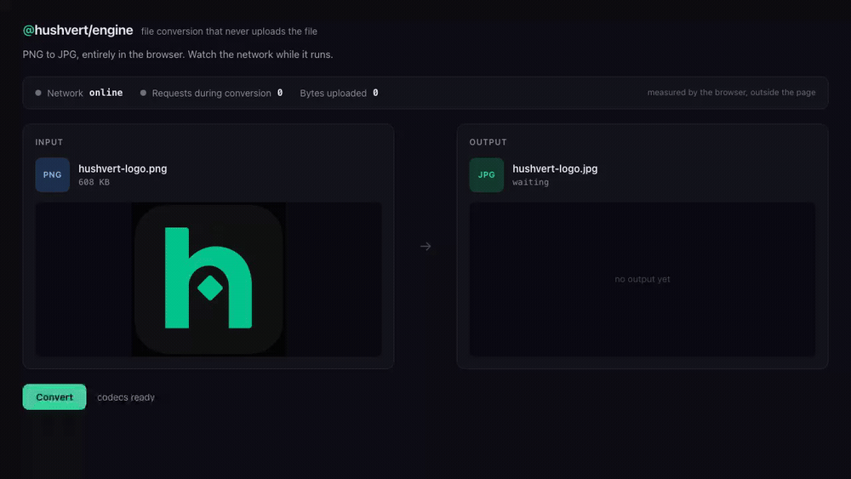This screenshot has height=479, width=851.
Task: Click the 'codecs ready' status text
Action: pos(126,397)
